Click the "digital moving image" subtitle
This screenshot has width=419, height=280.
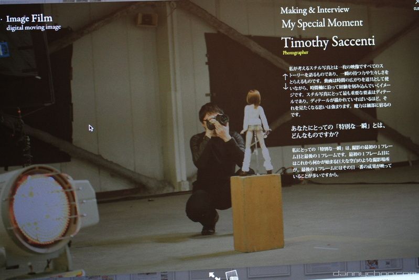[x=34, y=28]
